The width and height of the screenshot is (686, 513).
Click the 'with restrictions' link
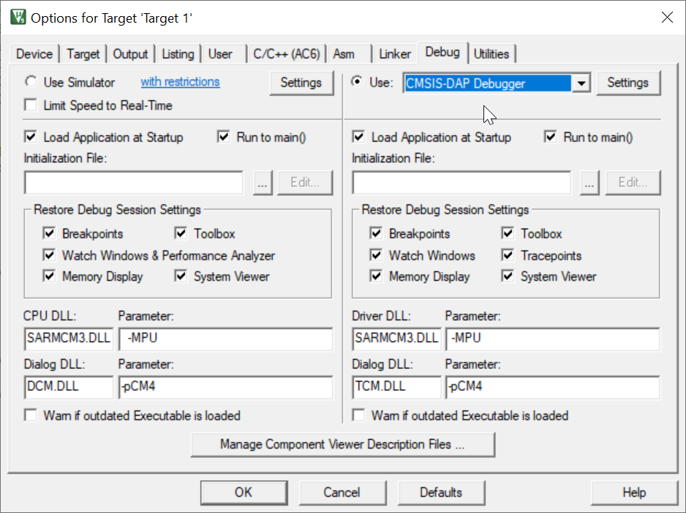pyautogui.click(x=180, y=82)
